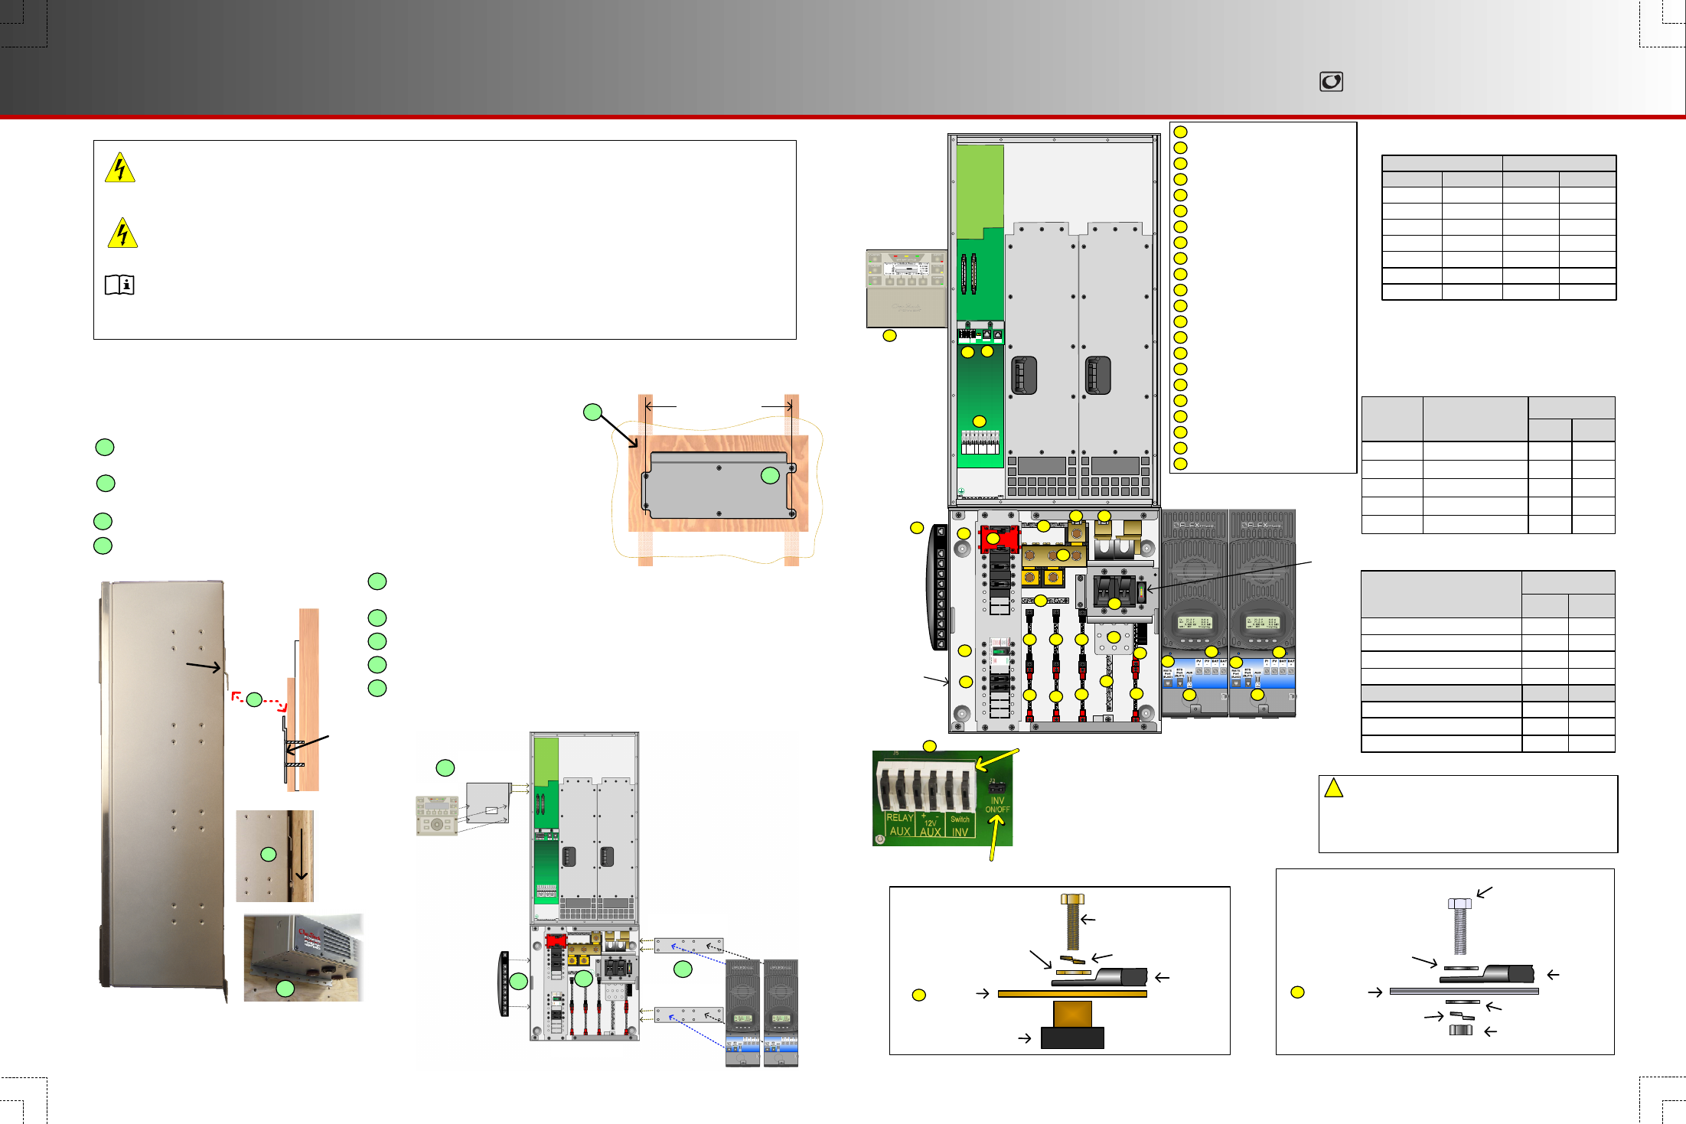Screen dimensions: 1686x1124
Task: Click the small inverter in the assembly diagram
Action: pos(585,829)
